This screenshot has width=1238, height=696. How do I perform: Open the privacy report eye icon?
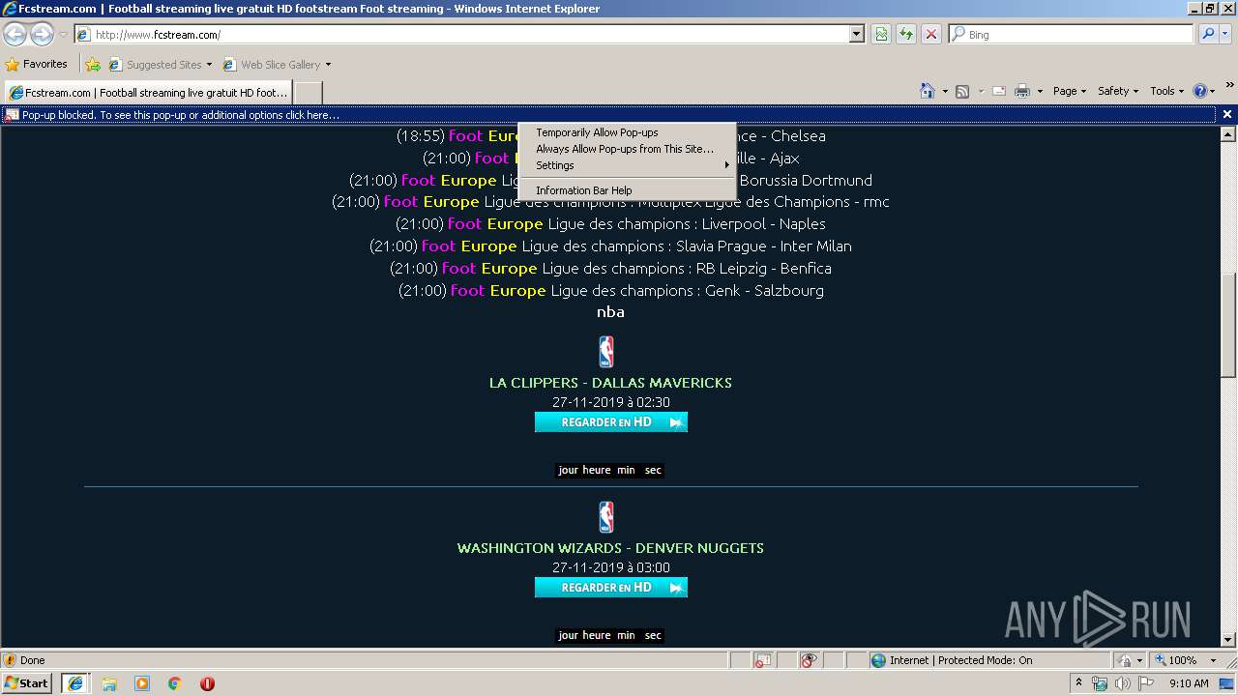(x=809, y=660)
